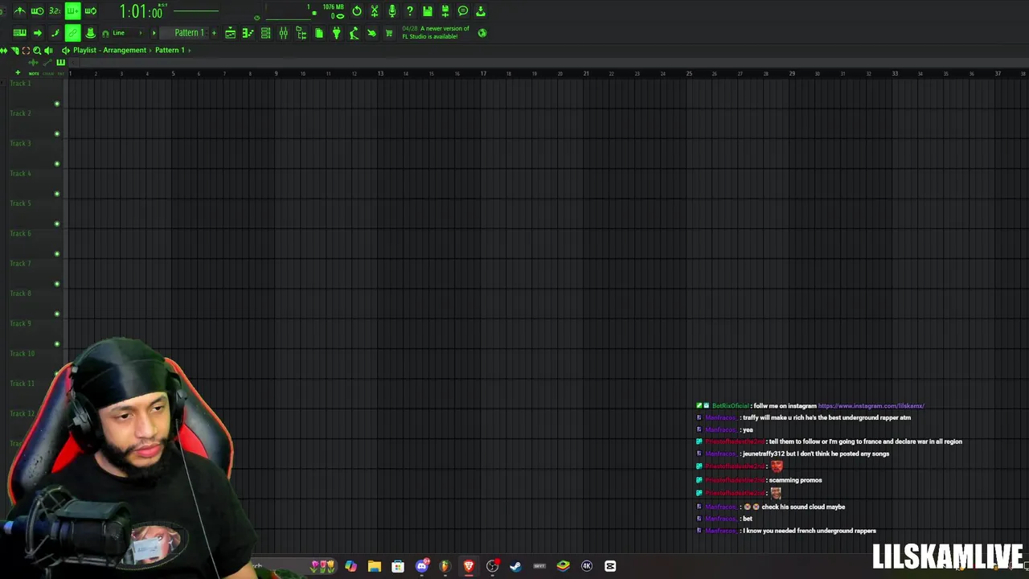The height and width of the screenshot is (579, 1029).
Task: Click the Playlist - Arrangement breadcrumb
Action: point(109,50)
